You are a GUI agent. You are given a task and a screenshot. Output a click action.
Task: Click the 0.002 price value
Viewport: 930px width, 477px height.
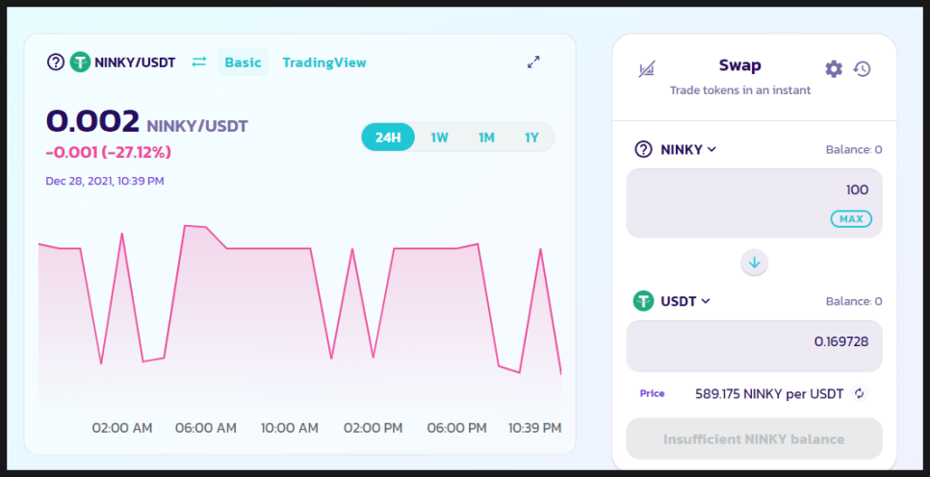tap(92, 121)
